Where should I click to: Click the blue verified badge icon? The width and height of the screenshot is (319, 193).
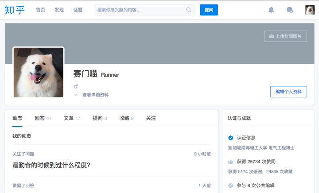tap(230, 138)
